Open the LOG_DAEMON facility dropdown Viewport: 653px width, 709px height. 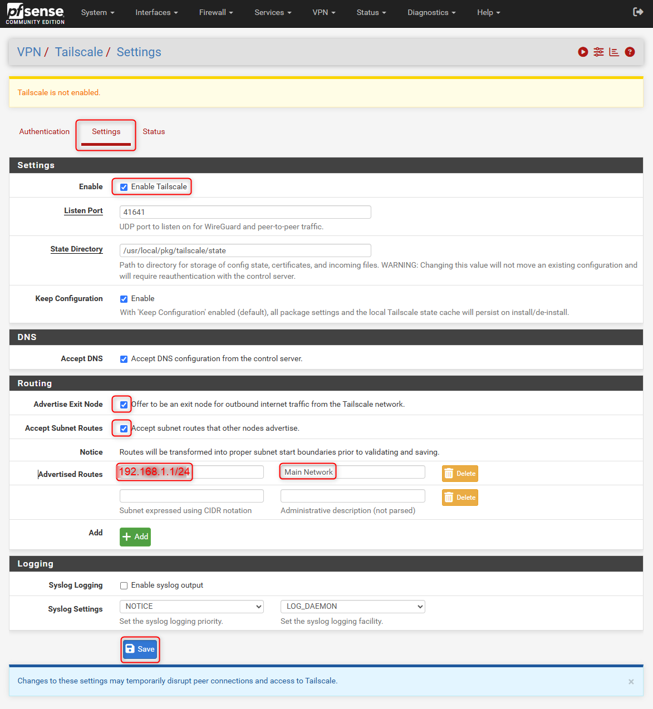point(353,607)
